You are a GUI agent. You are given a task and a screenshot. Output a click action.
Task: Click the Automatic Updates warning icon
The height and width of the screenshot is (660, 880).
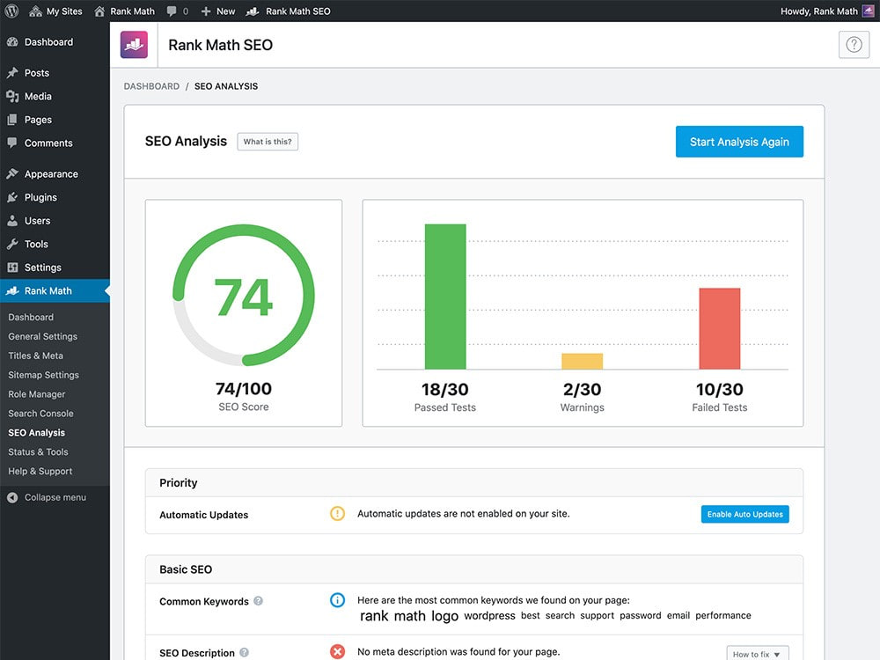337,514
